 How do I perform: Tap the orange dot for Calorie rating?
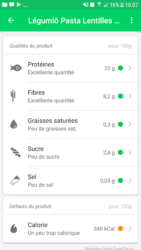coord(120,229)
